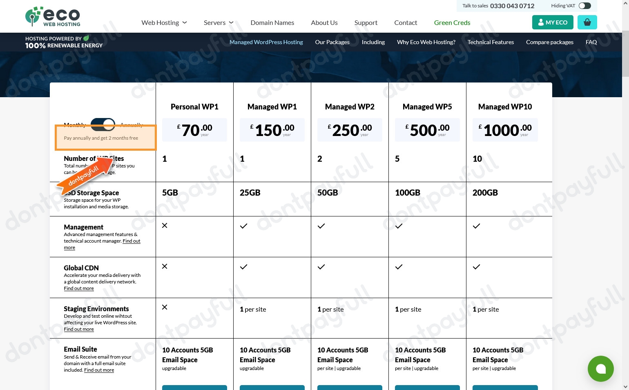This screenshot has height=390, width=629.
Task: Open Global CDN Find out more link
Action: [x=79, y=288]
